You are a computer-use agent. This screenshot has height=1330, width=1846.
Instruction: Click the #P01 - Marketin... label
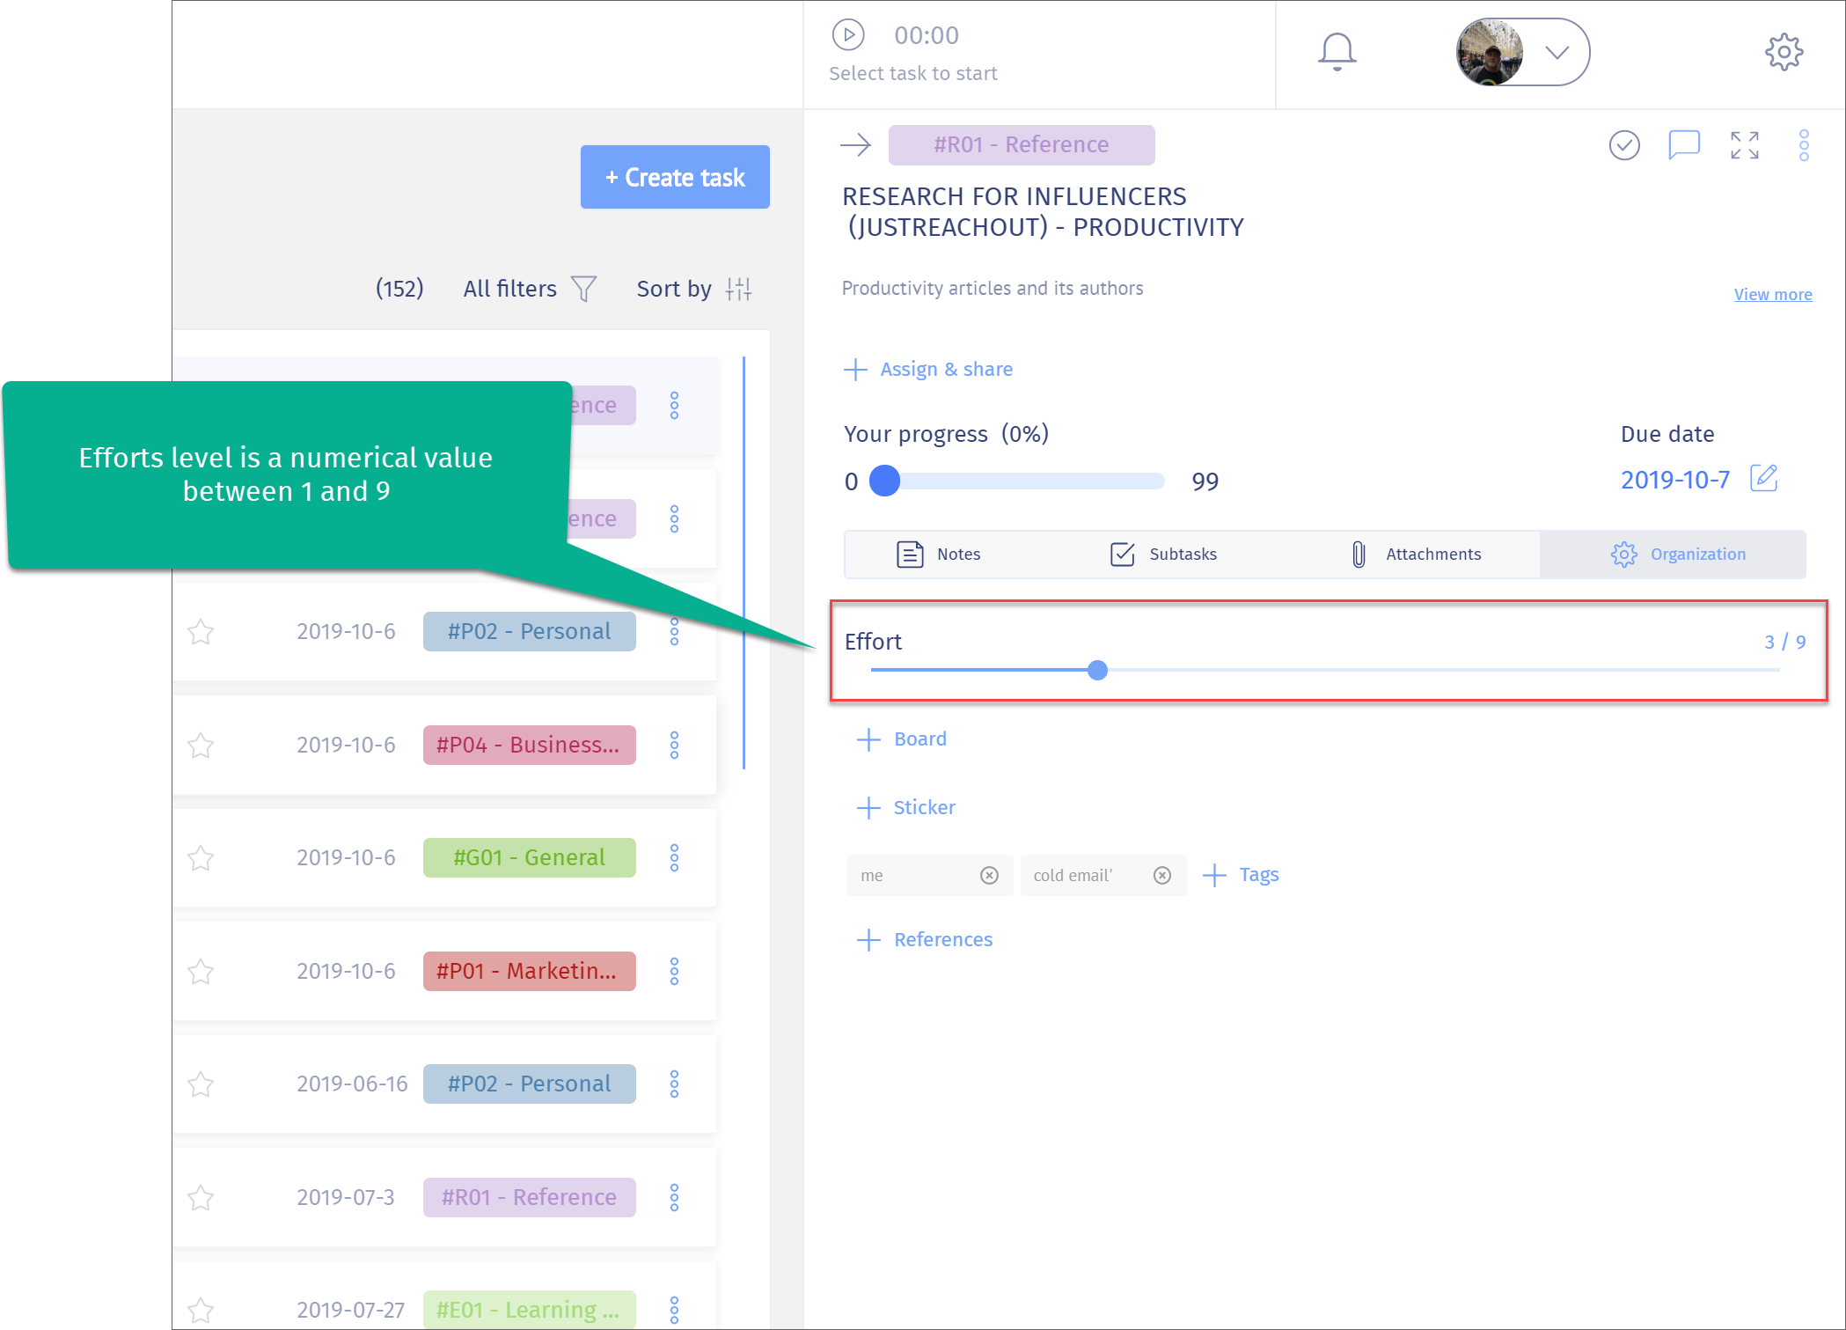pyautogui.click(x=529, y=971)
